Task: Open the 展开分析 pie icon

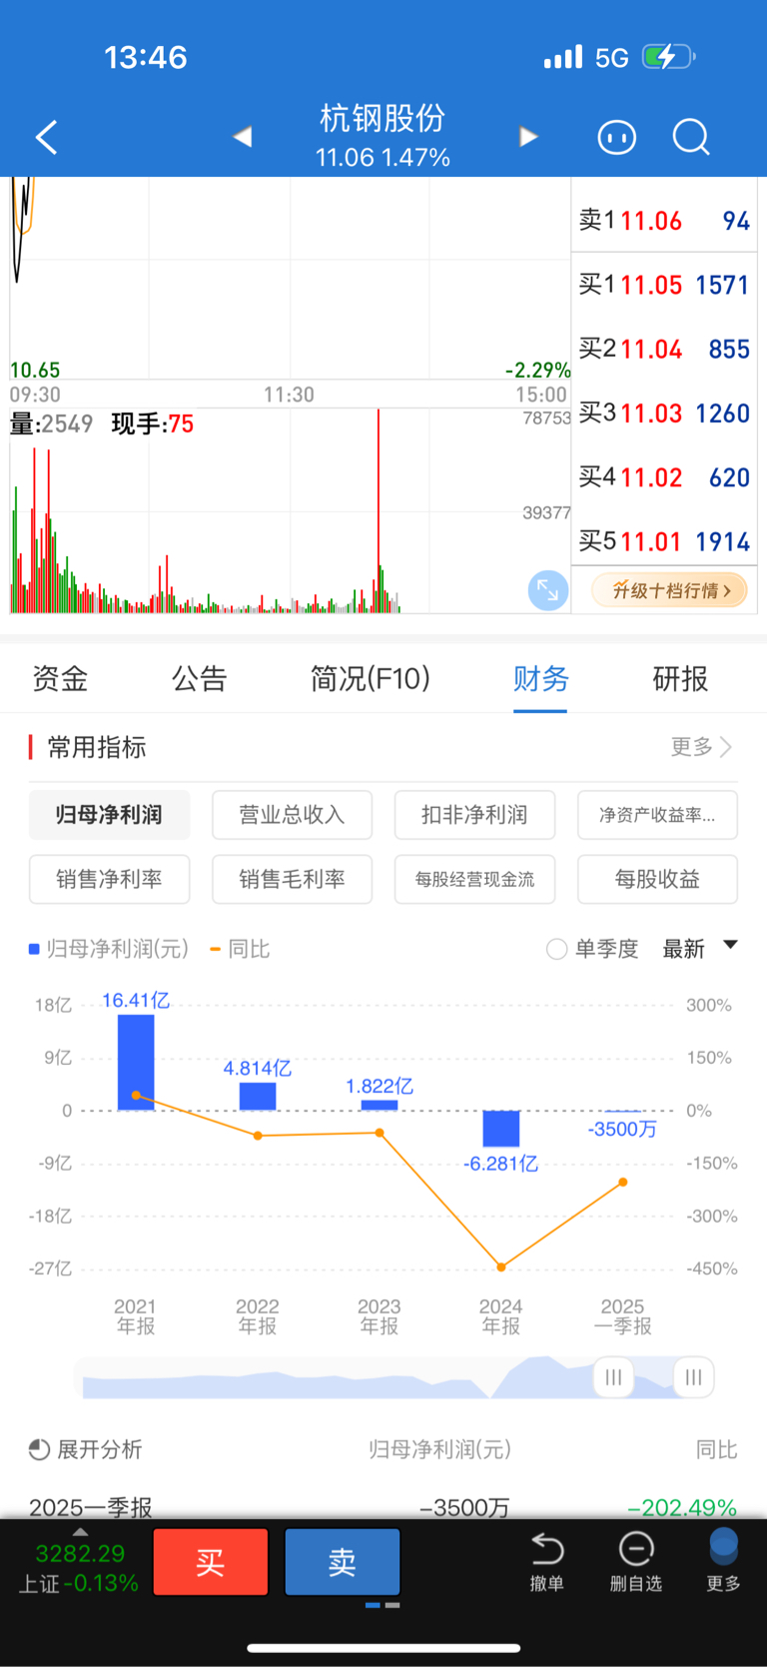Action: click(39, 1449)
